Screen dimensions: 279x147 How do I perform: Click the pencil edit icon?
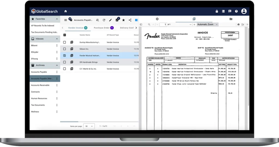tap(111, 20)
